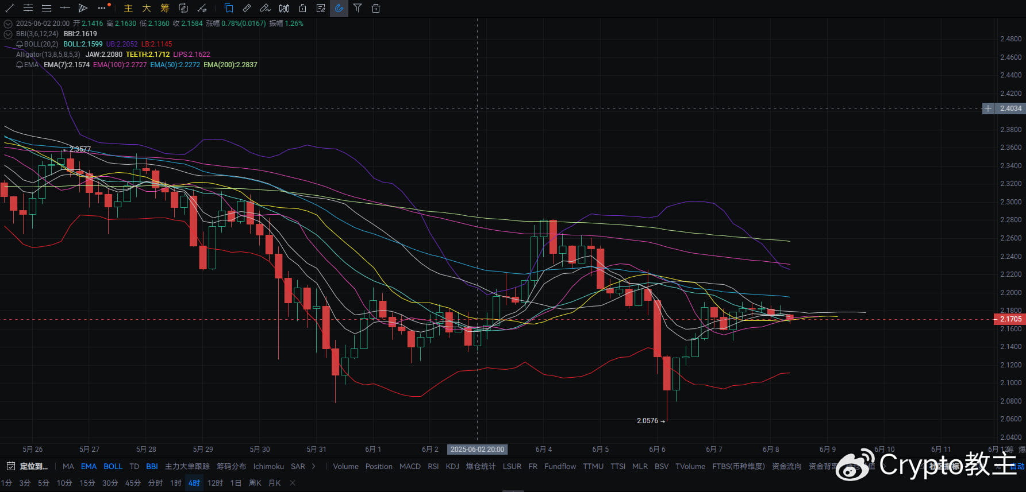The width and height of the screenshot is (1026, 492).
Task: Collapse the candle OHLC info row
Action: tap(8, 24)
